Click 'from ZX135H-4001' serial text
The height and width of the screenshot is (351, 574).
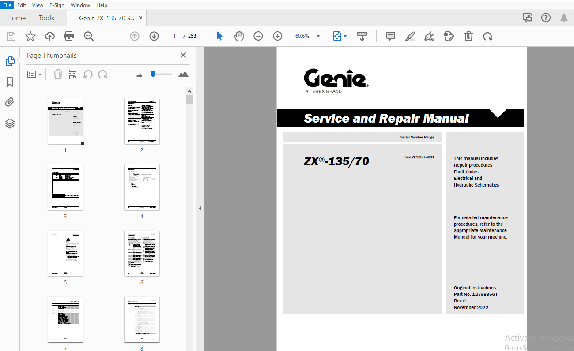[x=419, y=157]
